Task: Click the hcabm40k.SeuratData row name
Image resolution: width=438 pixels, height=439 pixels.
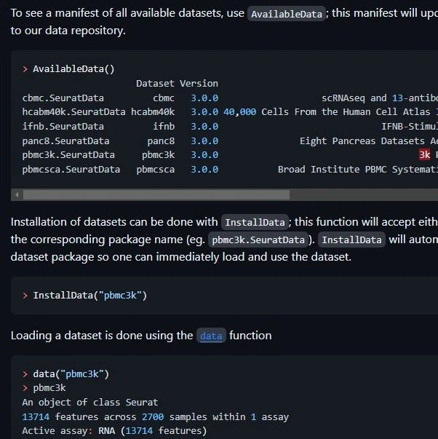Action: (73, 112)
